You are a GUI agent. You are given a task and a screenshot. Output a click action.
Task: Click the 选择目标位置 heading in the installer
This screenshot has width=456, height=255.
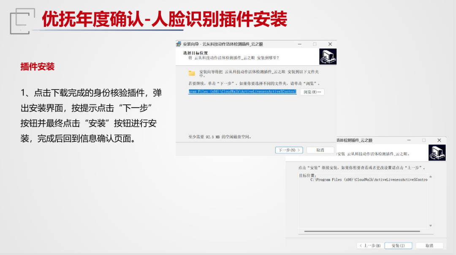click(195, 53)
